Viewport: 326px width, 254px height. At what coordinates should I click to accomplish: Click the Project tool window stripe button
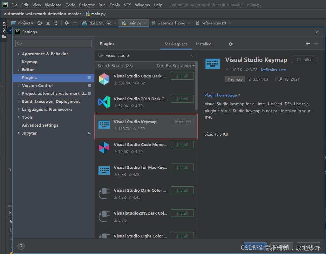4,30
